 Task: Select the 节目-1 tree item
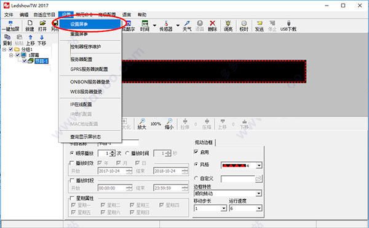click(41, 61)
